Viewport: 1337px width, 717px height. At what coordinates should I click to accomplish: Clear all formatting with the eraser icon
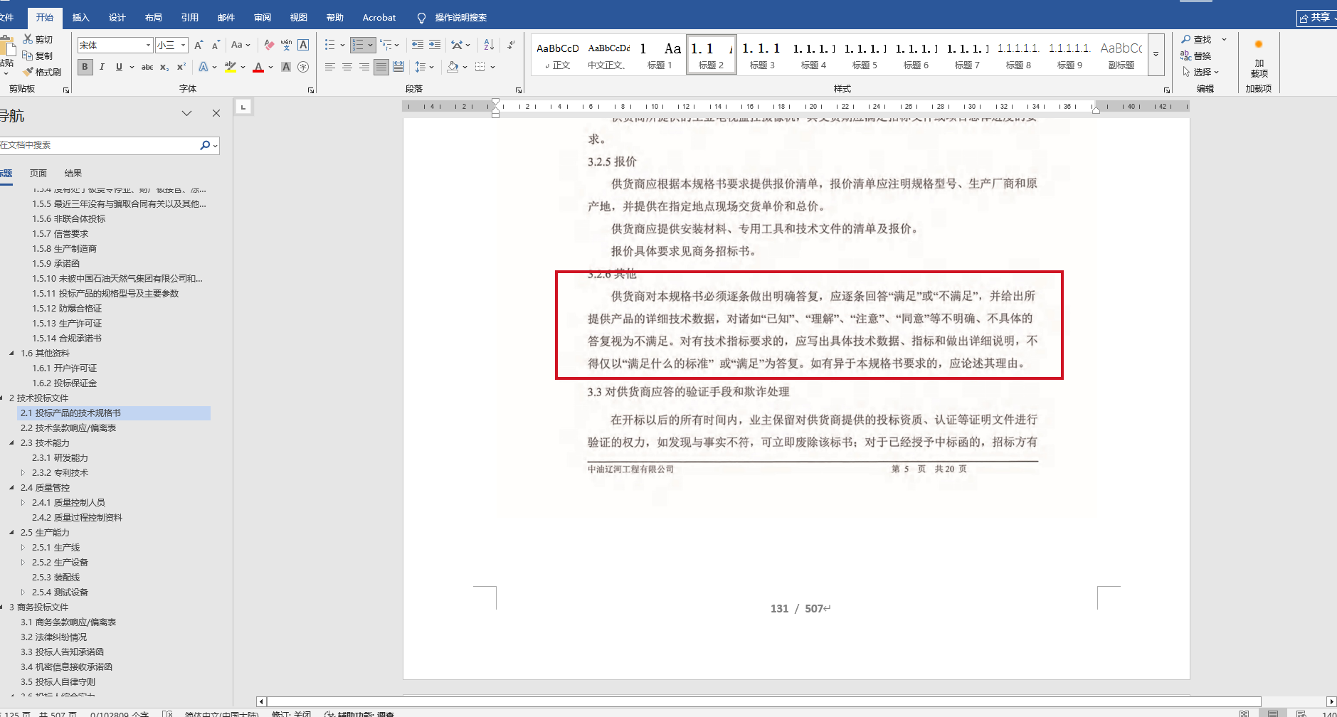tap(269, 45)
